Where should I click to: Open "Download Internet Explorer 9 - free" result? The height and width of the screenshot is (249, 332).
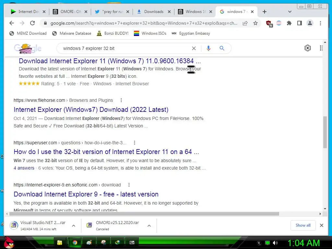tap(86, 194)
